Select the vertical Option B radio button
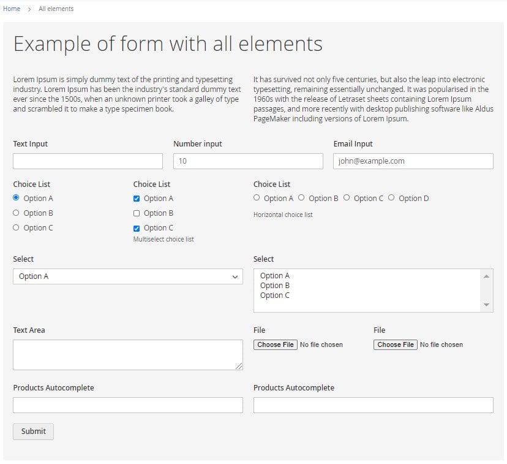Screen dimensions: 507x464 tap(16, 213)
